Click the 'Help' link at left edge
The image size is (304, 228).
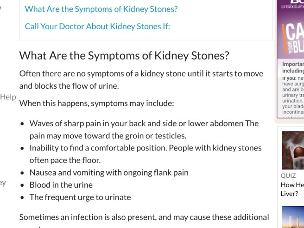(x=8, y=97)
